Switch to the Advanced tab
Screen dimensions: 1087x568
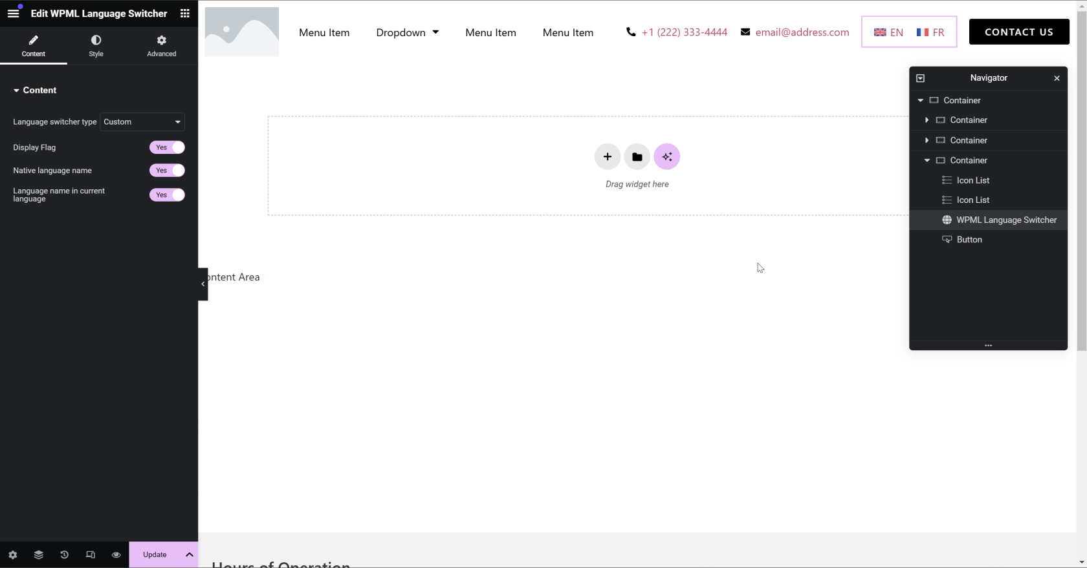click(161, 46)
